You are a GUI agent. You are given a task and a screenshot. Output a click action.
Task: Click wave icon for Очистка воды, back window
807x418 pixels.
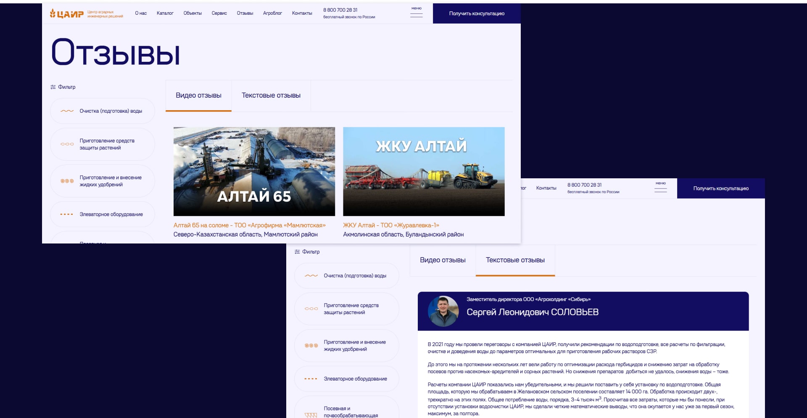pos(311,276)
